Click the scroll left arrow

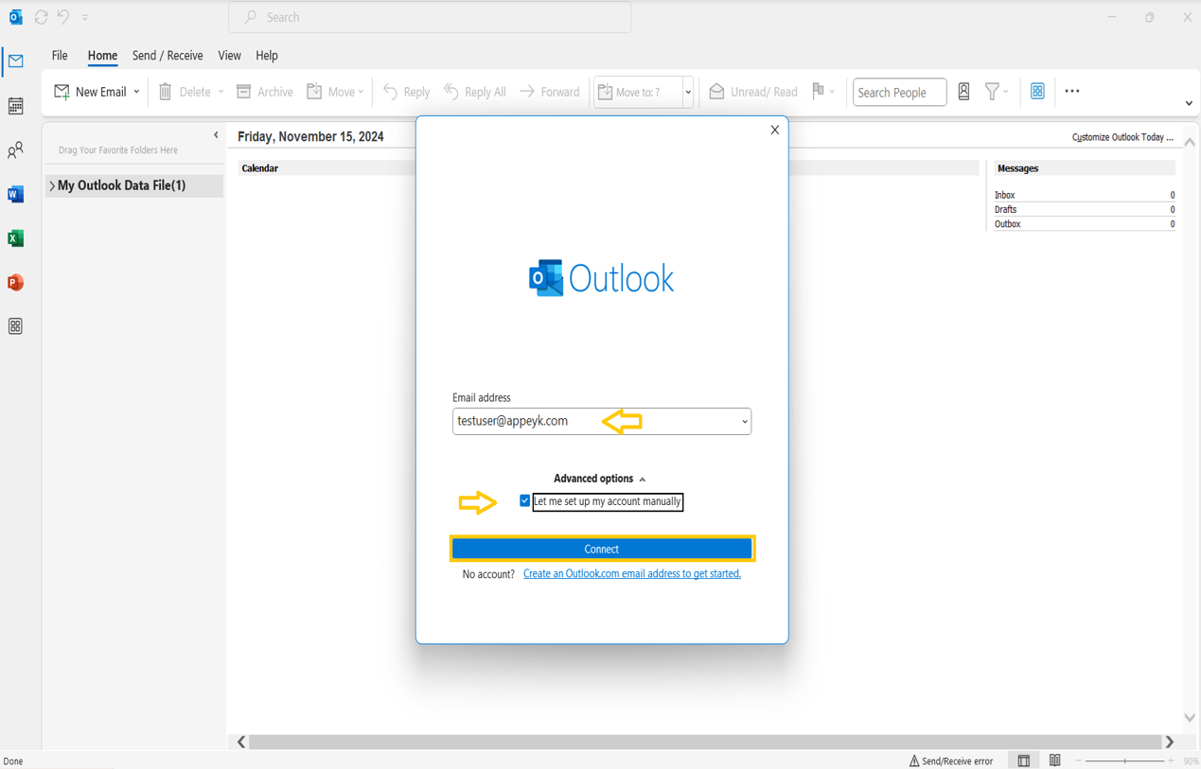tap(241, 743)
